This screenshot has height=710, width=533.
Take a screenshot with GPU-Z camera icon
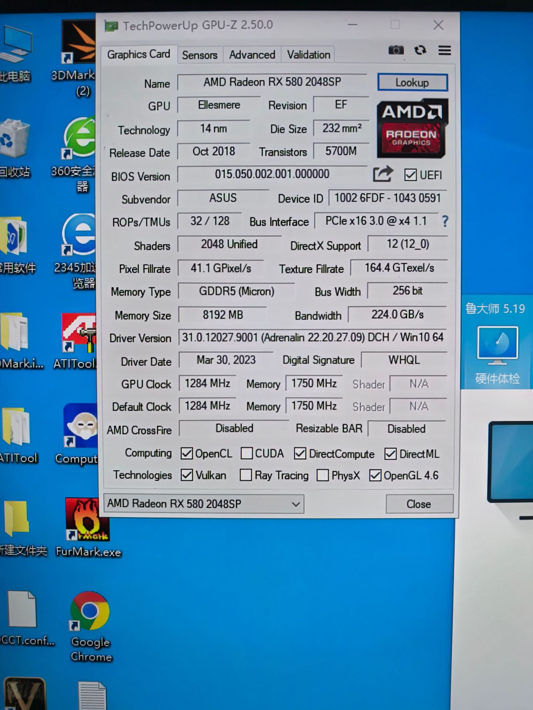click(x=396, y=50)
